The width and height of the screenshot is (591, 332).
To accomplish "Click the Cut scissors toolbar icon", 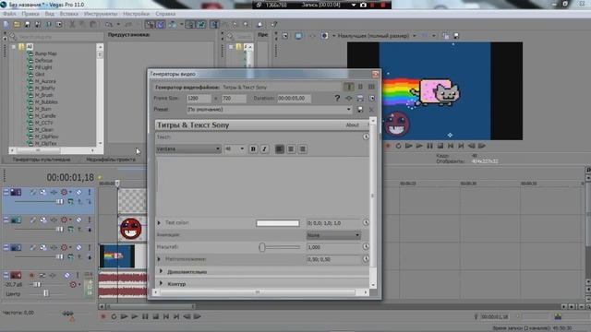I will coord(72,25).
